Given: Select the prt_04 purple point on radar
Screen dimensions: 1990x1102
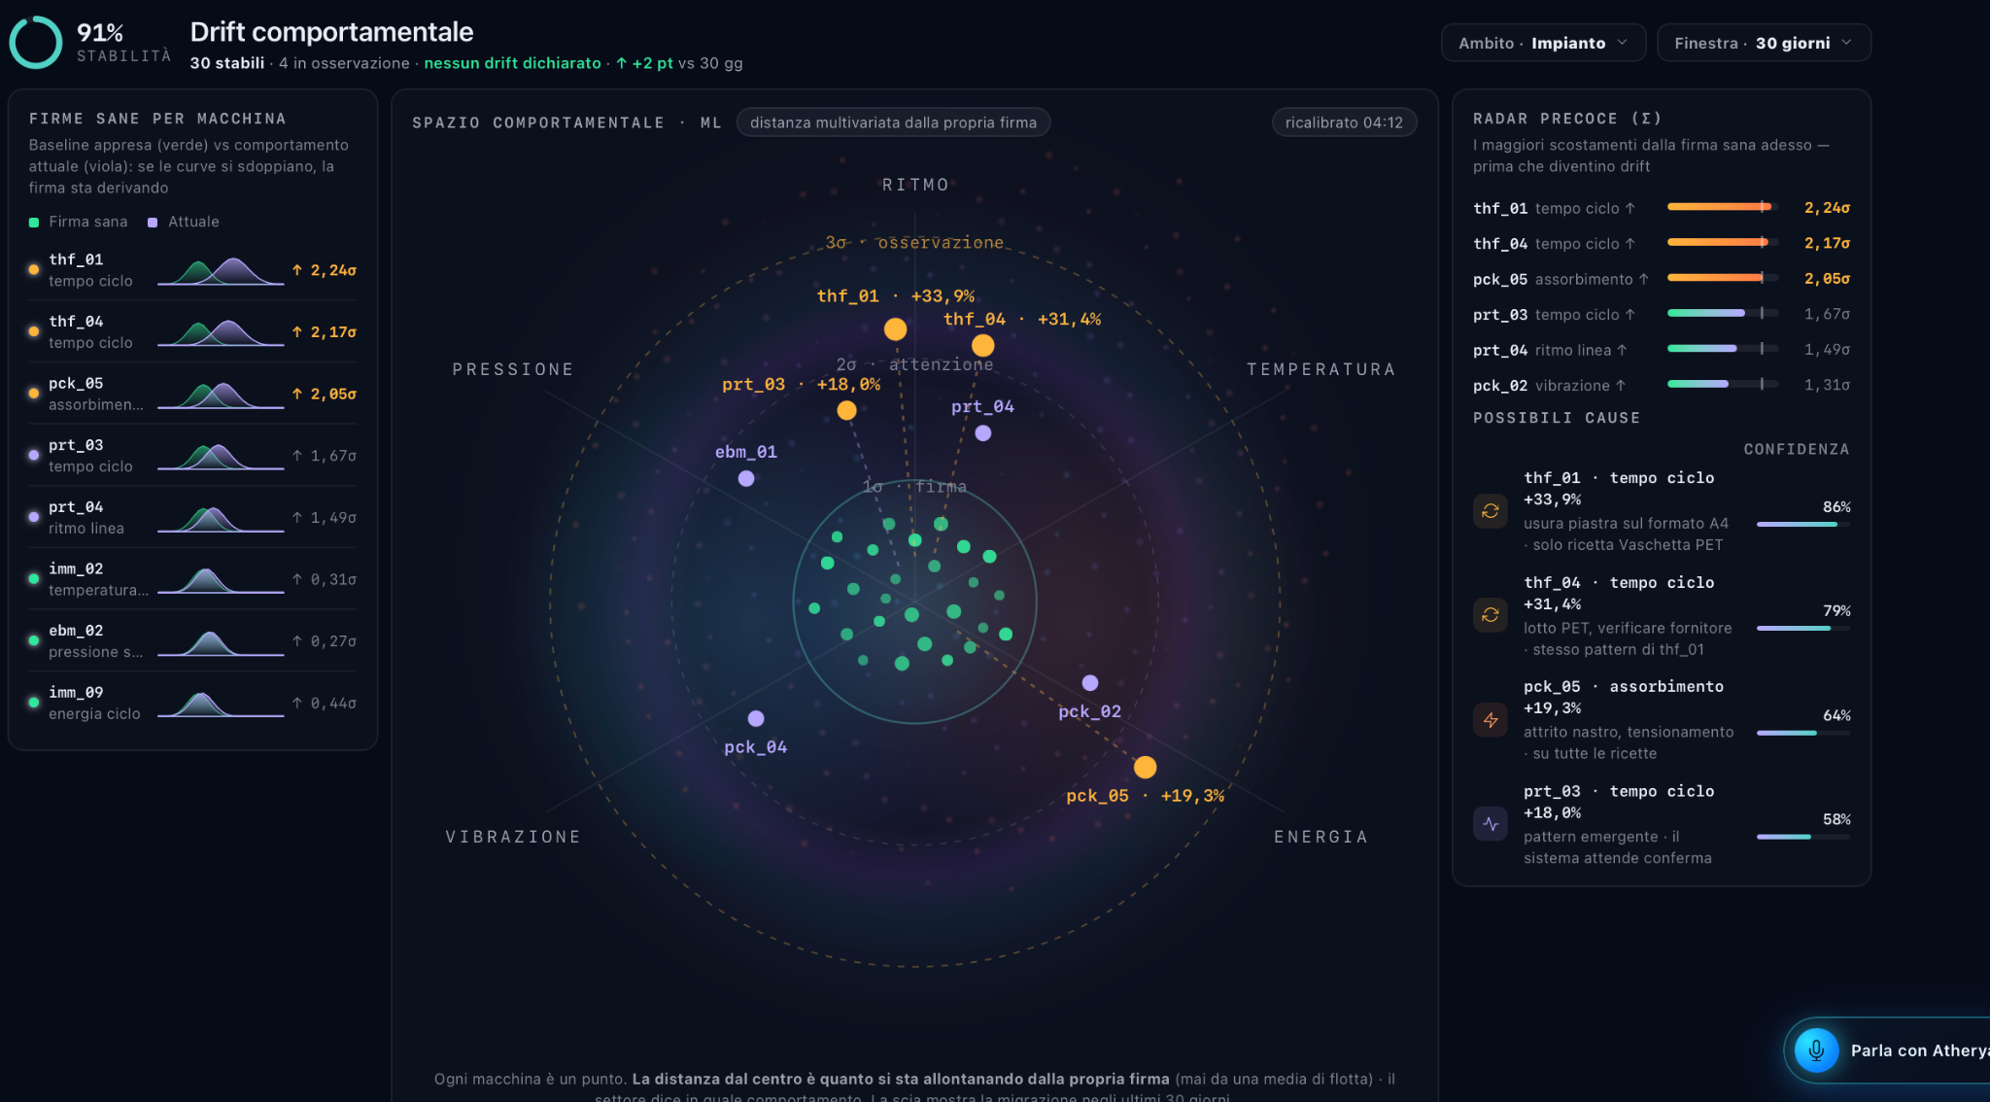Looking at the screenshot, I should click(983, 433).
